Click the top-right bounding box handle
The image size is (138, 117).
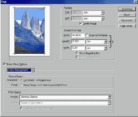click(x=45, y=8)
